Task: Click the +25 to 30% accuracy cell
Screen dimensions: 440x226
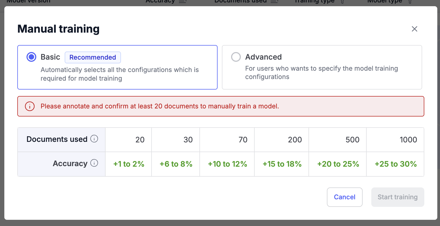Action: click(x=395, y=164)
